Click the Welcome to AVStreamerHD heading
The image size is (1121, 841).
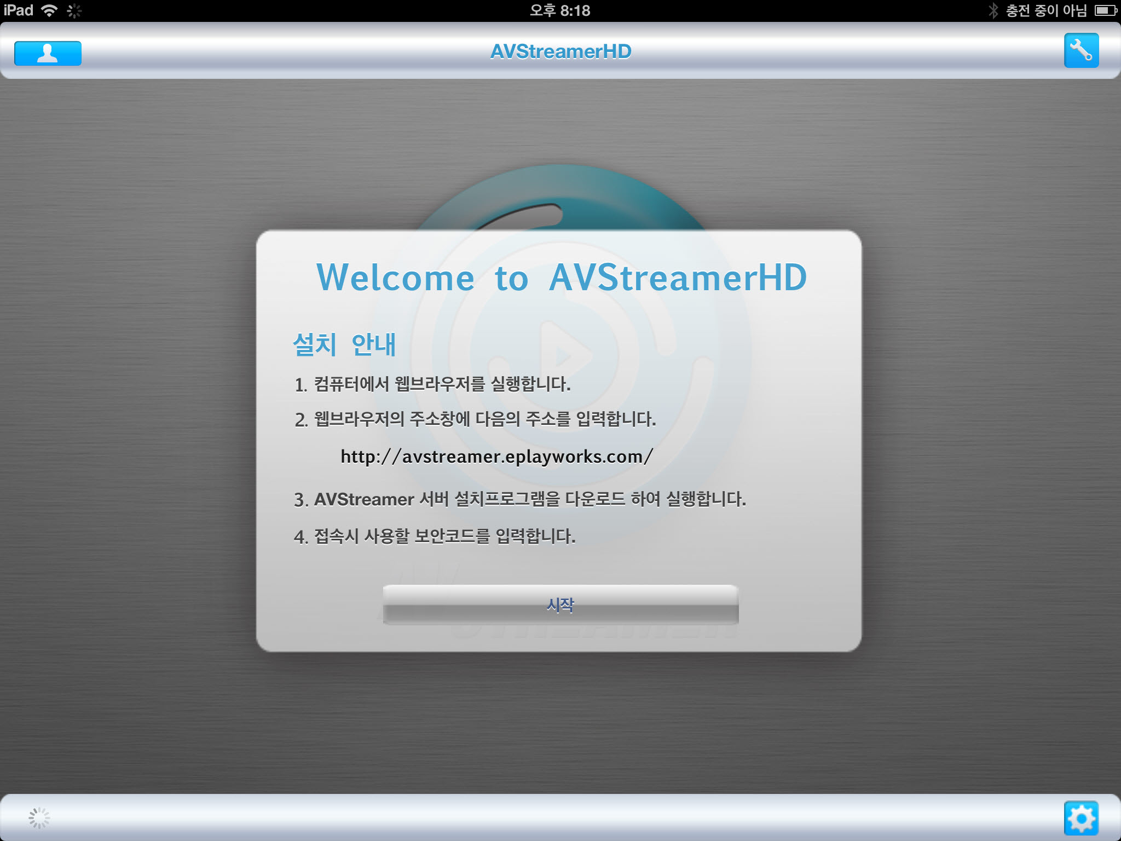562,278
